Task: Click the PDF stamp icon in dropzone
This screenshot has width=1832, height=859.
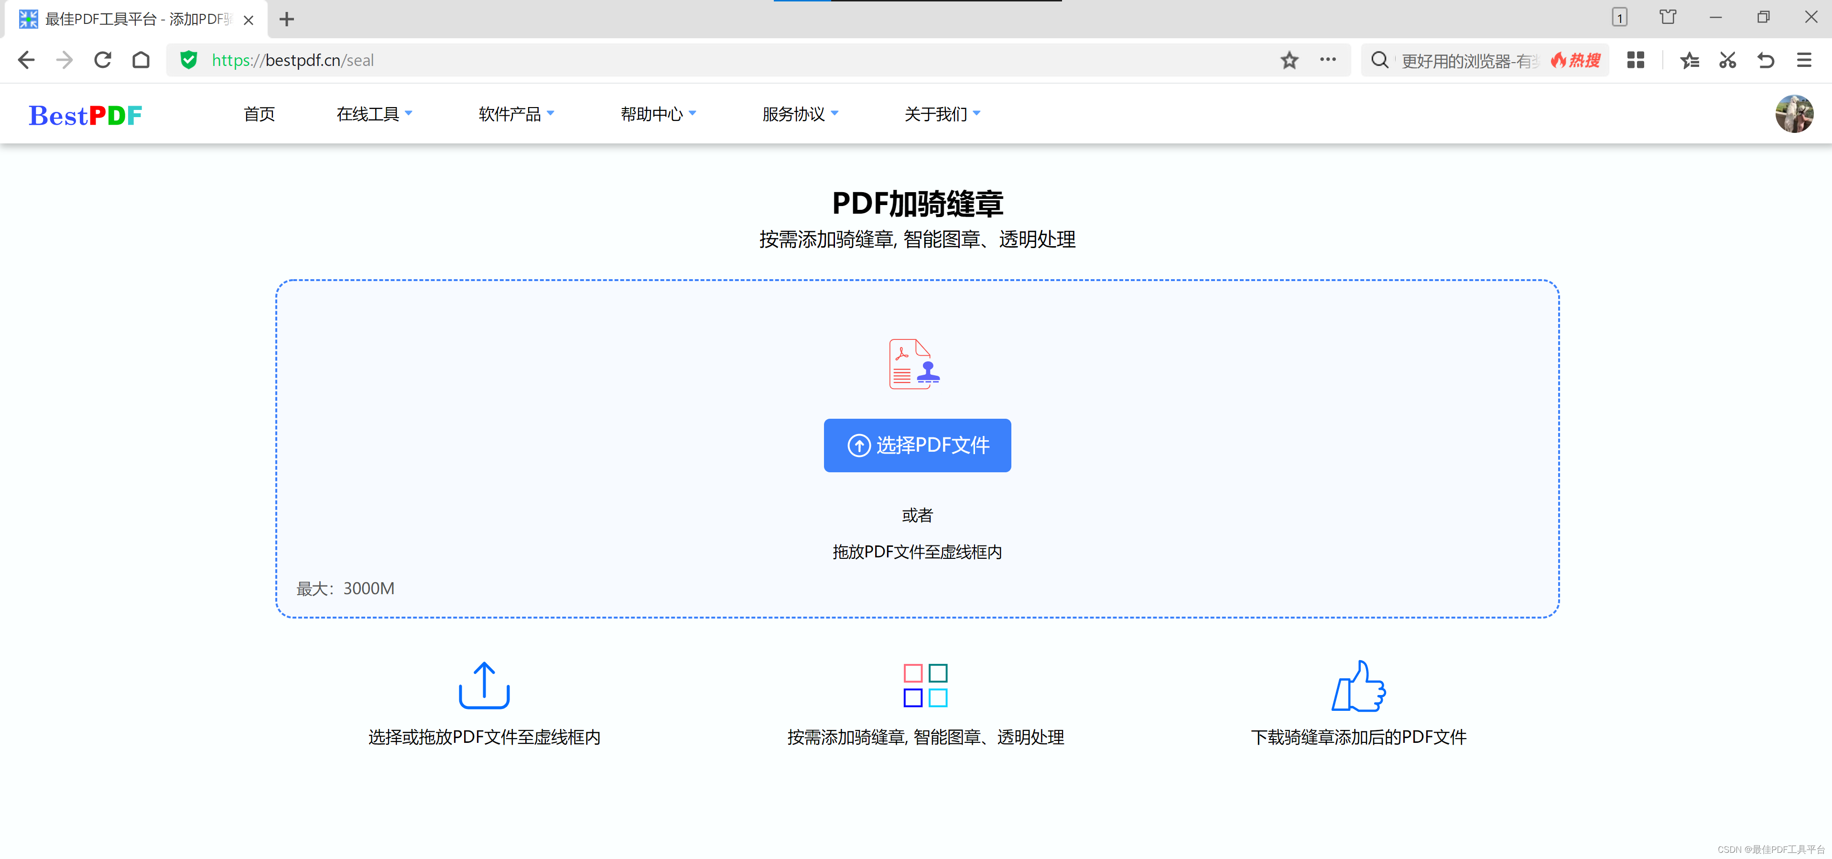Action: click(915, 364)
